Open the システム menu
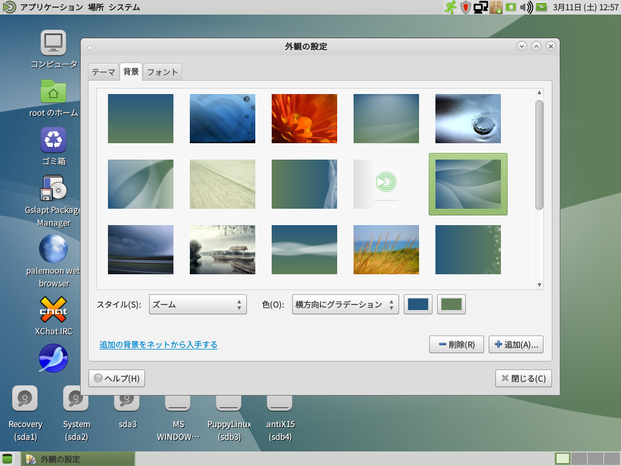The width and height of the screenshot is (621, 466). 124,7
